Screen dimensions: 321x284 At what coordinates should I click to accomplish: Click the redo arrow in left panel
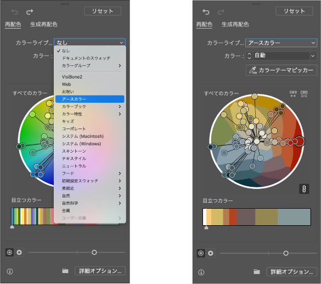coord(30,12)
